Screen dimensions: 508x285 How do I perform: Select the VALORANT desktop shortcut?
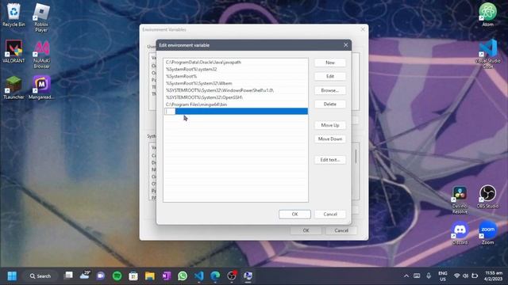pyautogui.click(x=13, y=51)
